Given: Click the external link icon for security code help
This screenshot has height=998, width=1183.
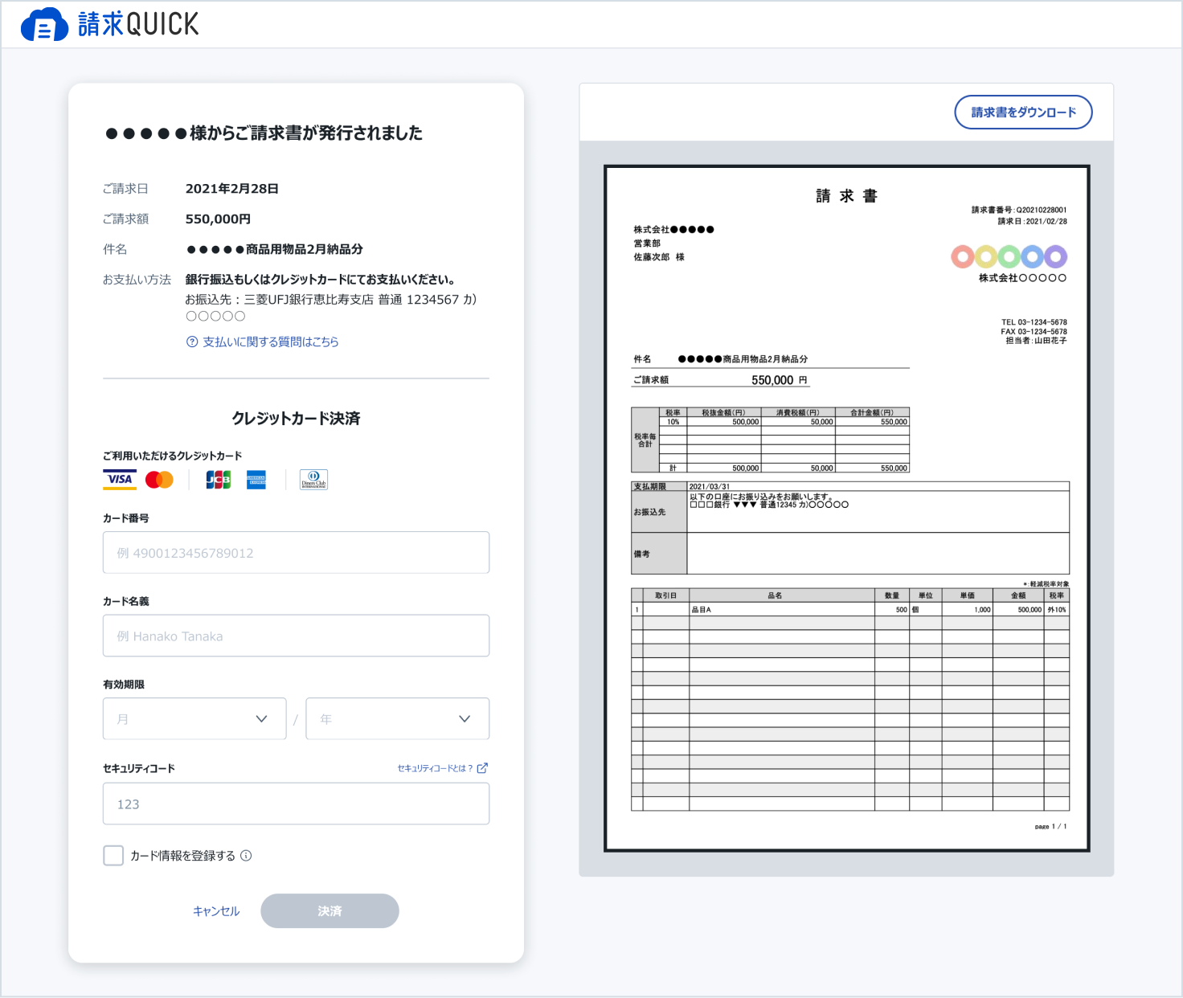Looking at the screenshot, I should click(482, 768).
